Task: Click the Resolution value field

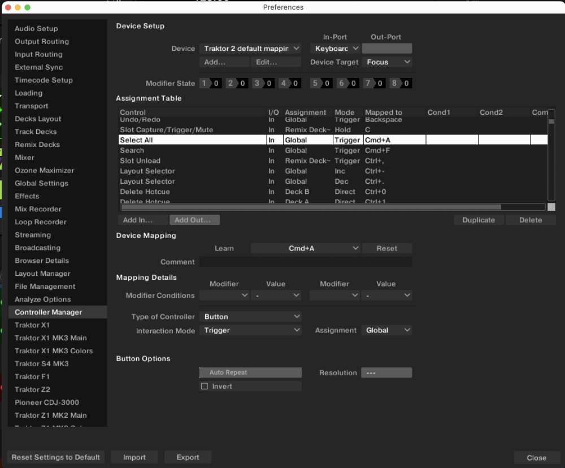Action: [x=386, y=372]
